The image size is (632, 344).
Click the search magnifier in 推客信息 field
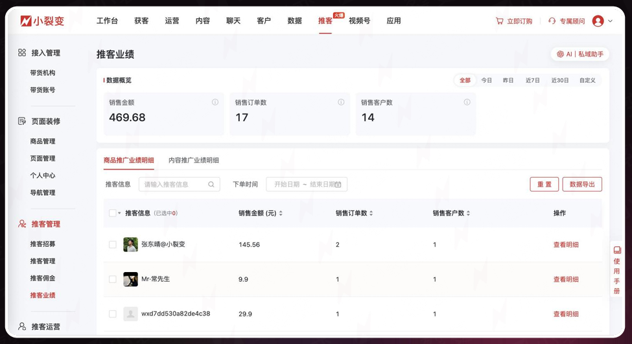click(x=211, y=185)
